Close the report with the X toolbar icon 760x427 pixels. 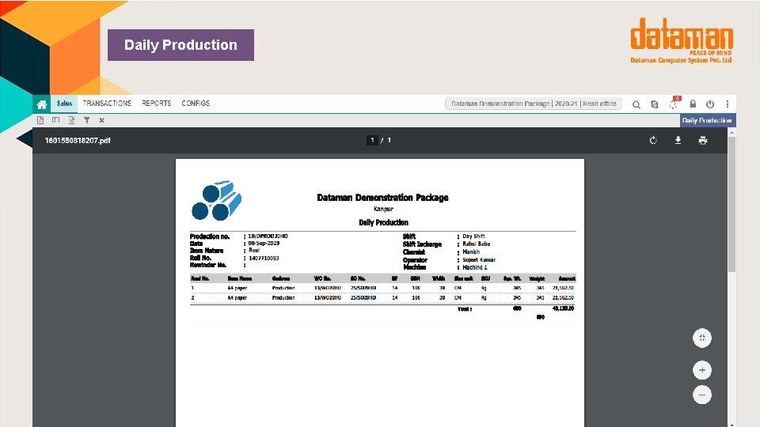102,120
